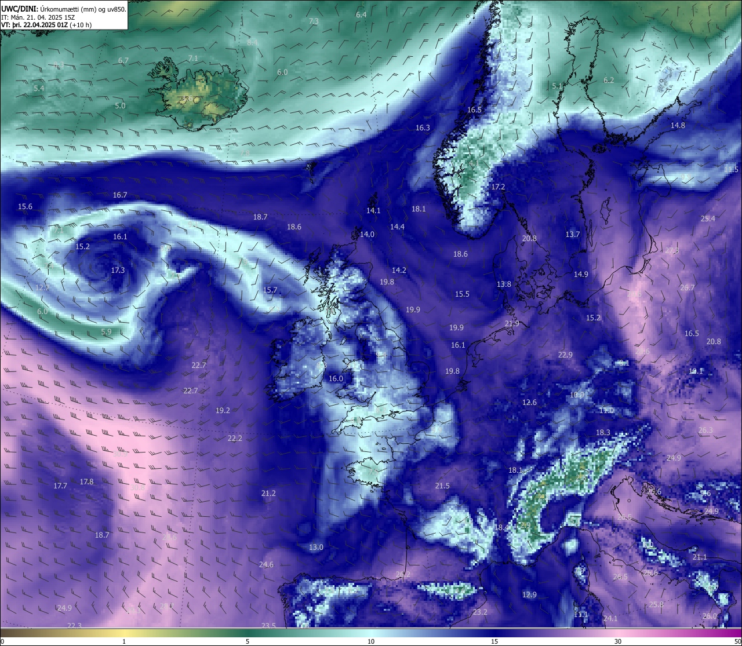The width and height of the screenshot is (742, 646).
Task: Click the 24.1 value label
Action: (610, 618)
